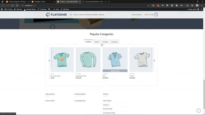
Task: Open the Uncategorized category link
Action: pyautogui.click(x=80, y=101)
